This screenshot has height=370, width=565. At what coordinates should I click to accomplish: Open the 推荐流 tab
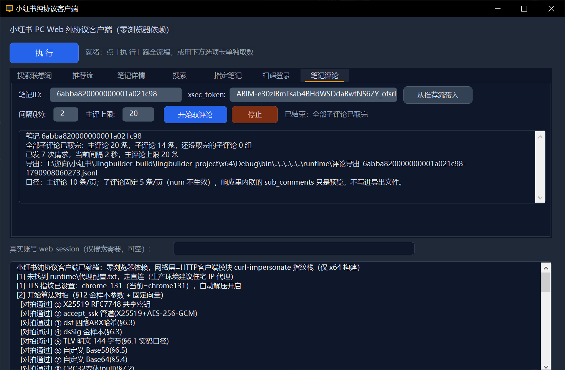83,76
